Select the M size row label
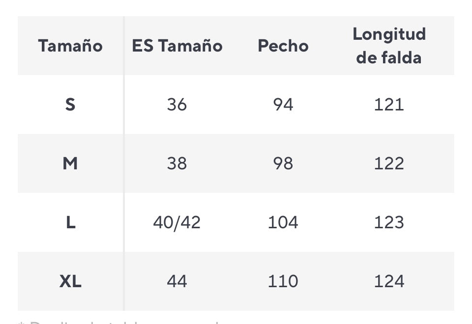This screenshot has width=472, height=324. pyautogui.click(x=70, y=163)
